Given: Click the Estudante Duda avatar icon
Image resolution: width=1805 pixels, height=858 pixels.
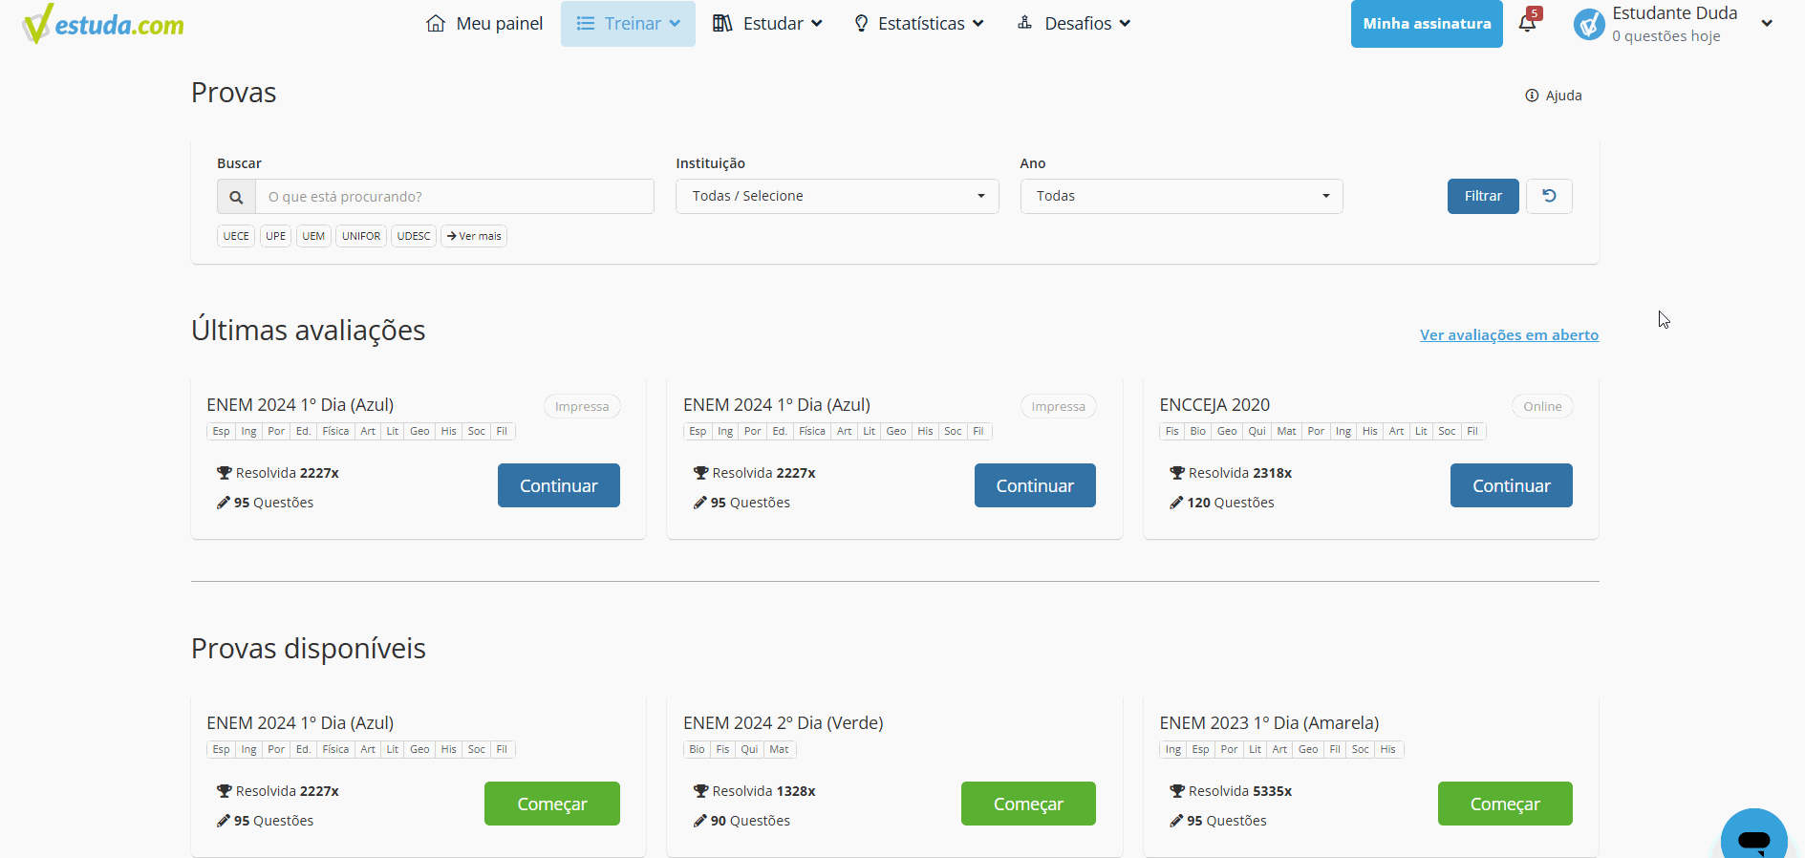Looking at the screenshot, I should 1589,24.
